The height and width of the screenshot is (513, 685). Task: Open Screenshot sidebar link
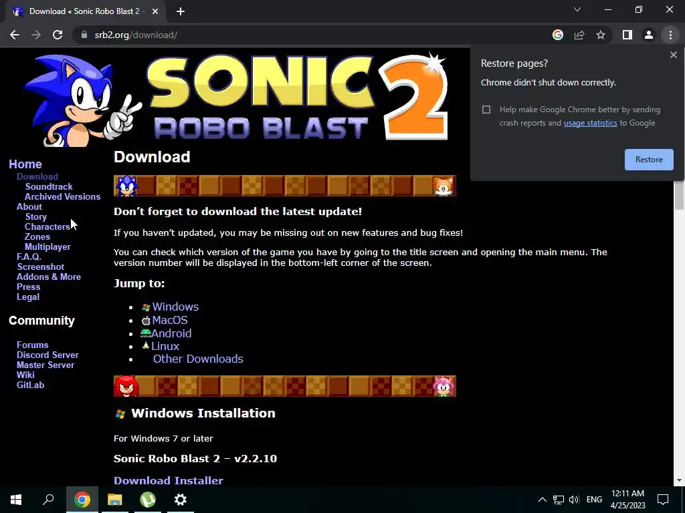pos(41,267)
